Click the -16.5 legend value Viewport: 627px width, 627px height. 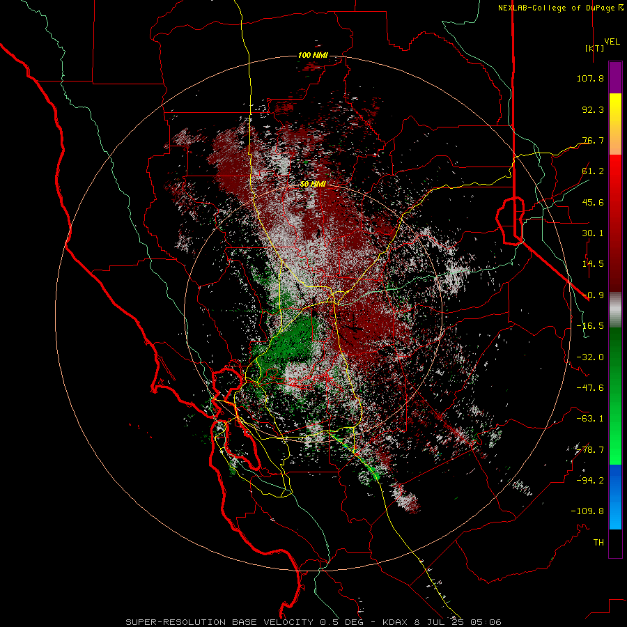pyautogui.click(x=590, y=326)
